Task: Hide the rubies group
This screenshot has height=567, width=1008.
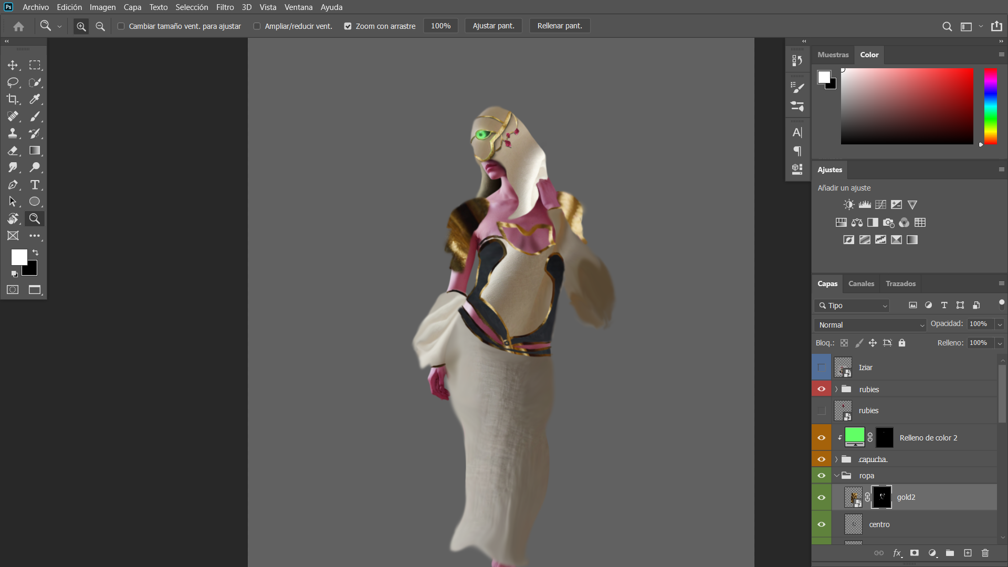Action: coord(822,389)
